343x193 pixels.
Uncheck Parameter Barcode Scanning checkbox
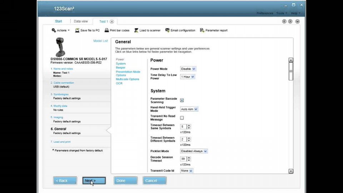pos(182,100)
